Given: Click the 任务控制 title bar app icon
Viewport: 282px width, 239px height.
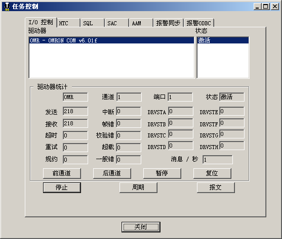Looking at the screenshot, I should pos(7,7).
